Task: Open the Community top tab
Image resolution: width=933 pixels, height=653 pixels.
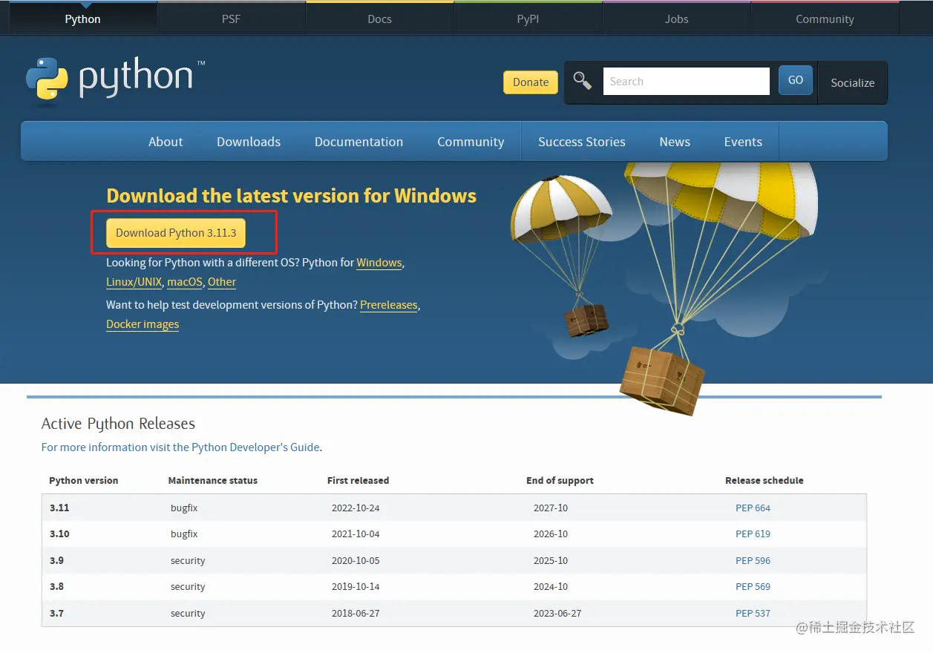Action: (x=825, y=19)
